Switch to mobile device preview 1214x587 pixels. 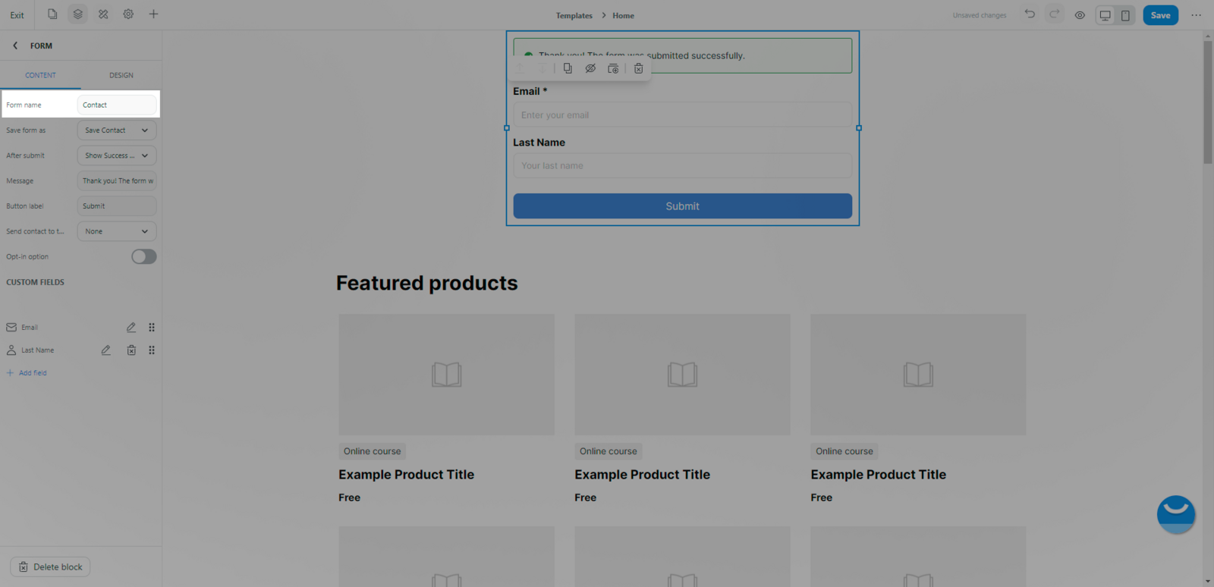point(1125,15)
